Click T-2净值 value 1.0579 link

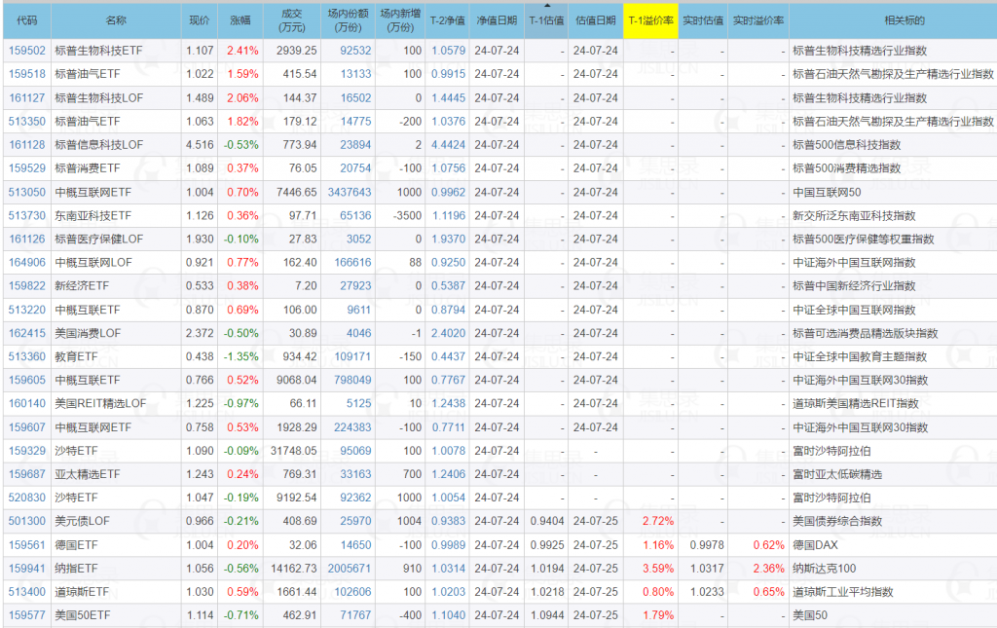click(448, 51)
